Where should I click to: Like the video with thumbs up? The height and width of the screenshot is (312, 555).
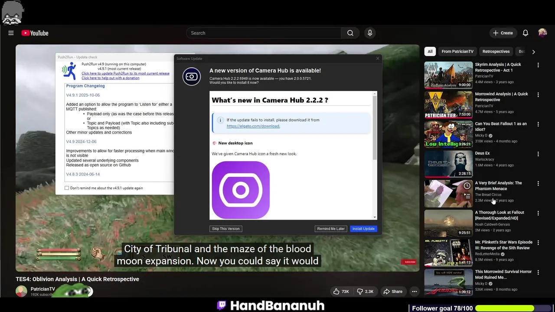[341, 292]
